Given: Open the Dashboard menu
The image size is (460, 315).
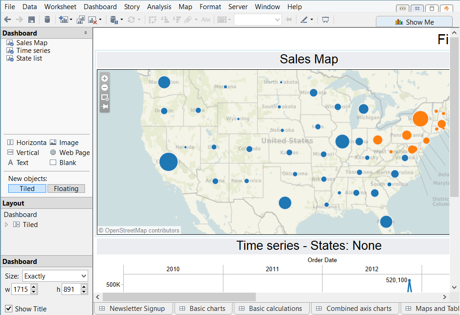Looking at the screenshot, I should (x=100, y=7).
